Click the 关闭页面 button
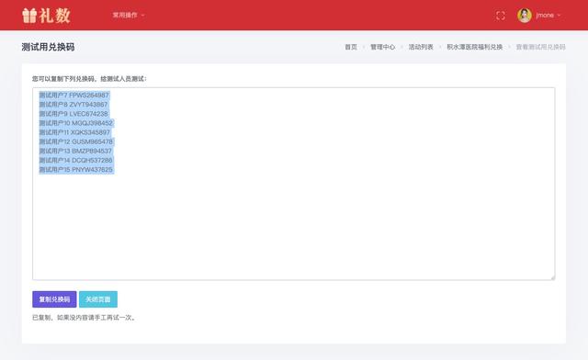 tap(98, 299)
